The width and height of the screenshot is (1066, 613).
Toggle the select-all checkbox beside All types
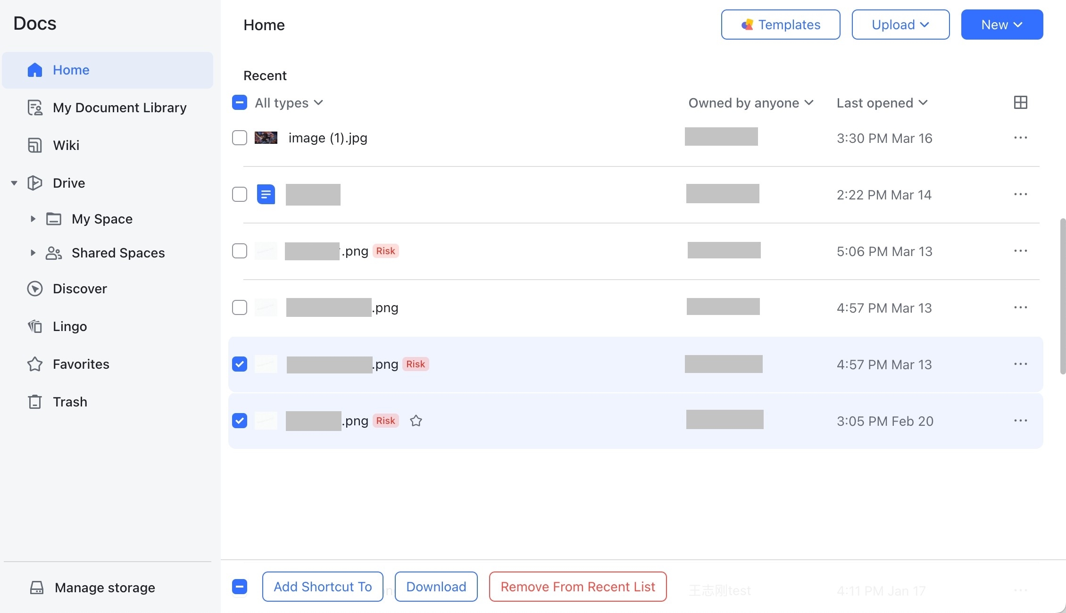(x=240, y=102)
